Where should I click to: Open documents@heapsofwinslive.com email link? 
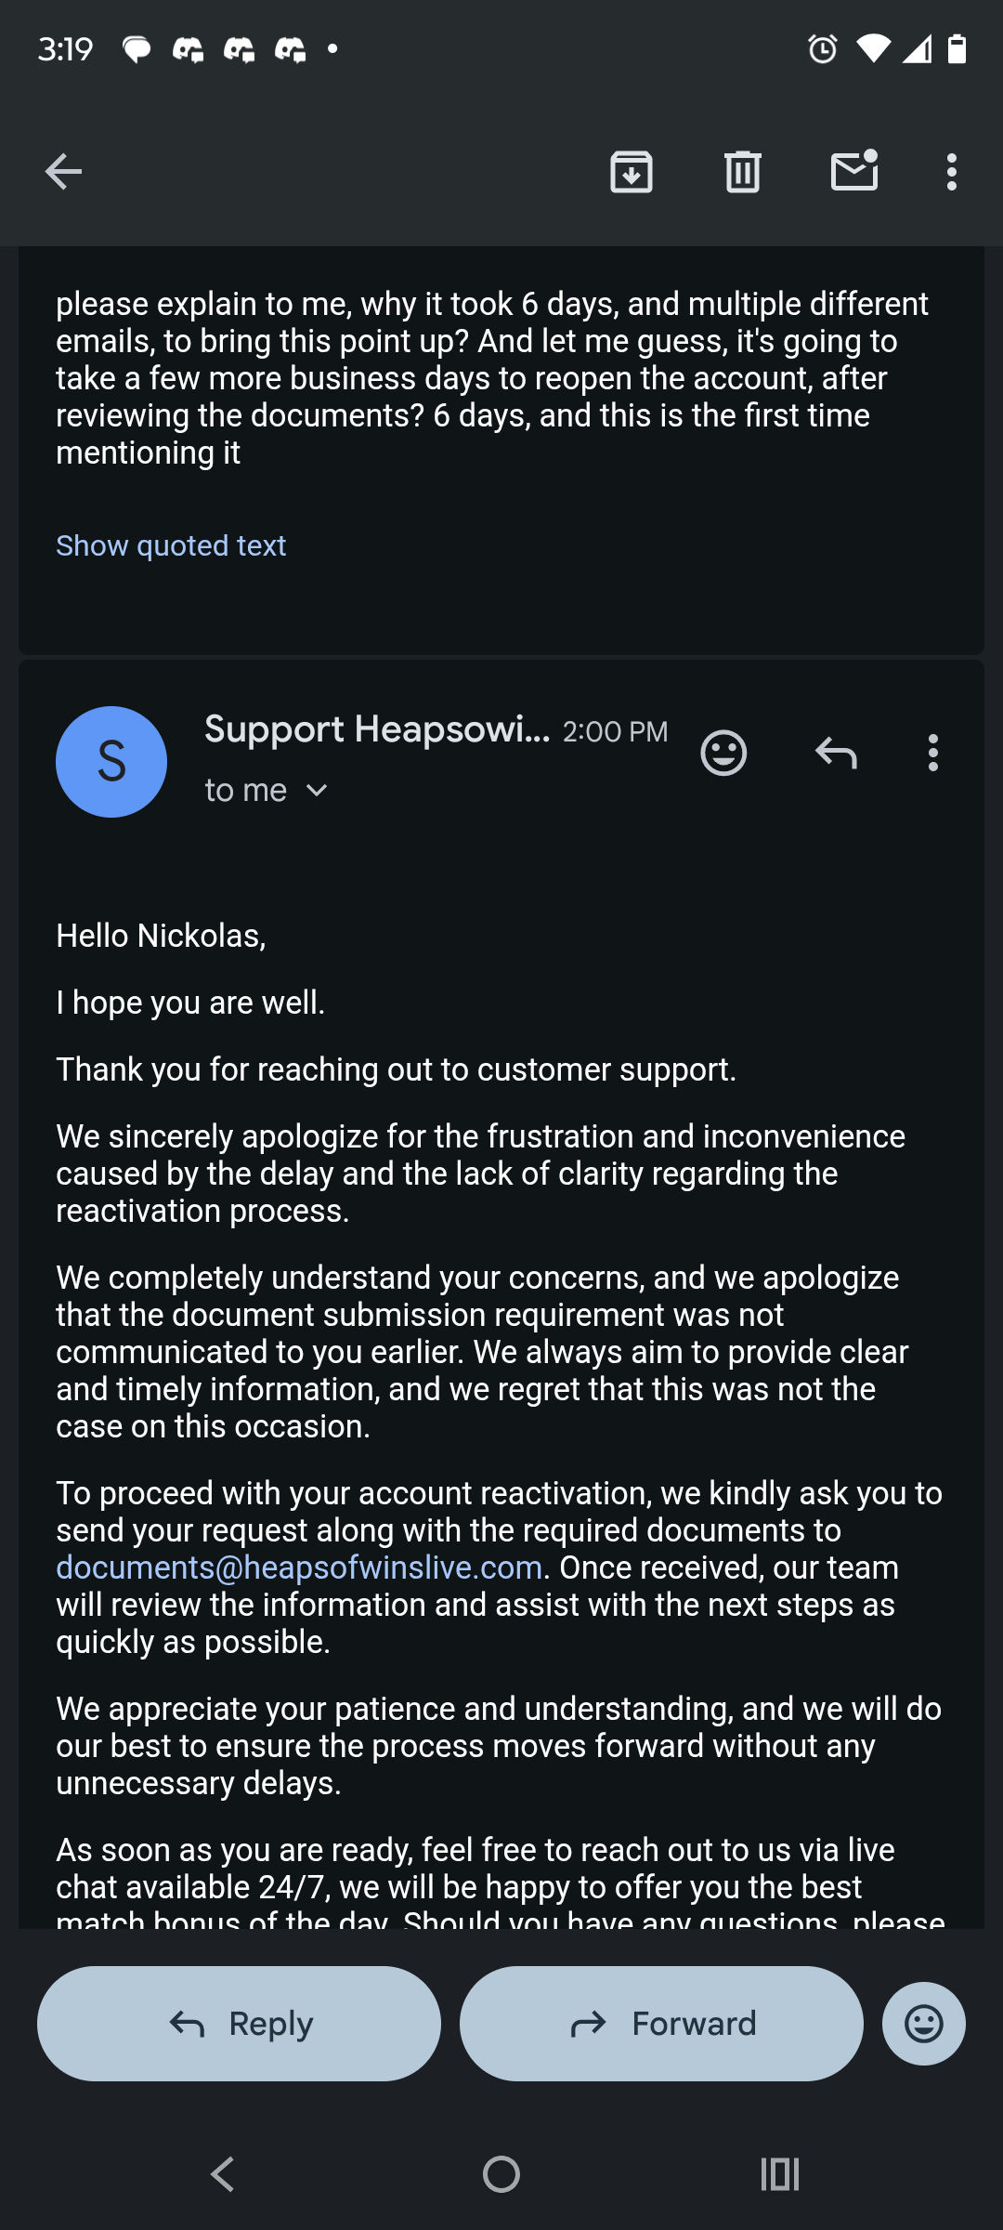click(299, 1568)
